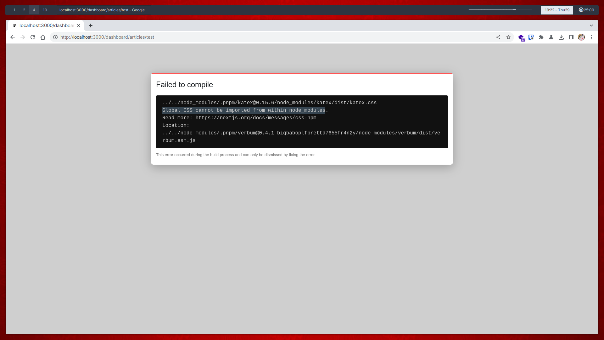Open Chrome three-dot menu

[591, 37]
